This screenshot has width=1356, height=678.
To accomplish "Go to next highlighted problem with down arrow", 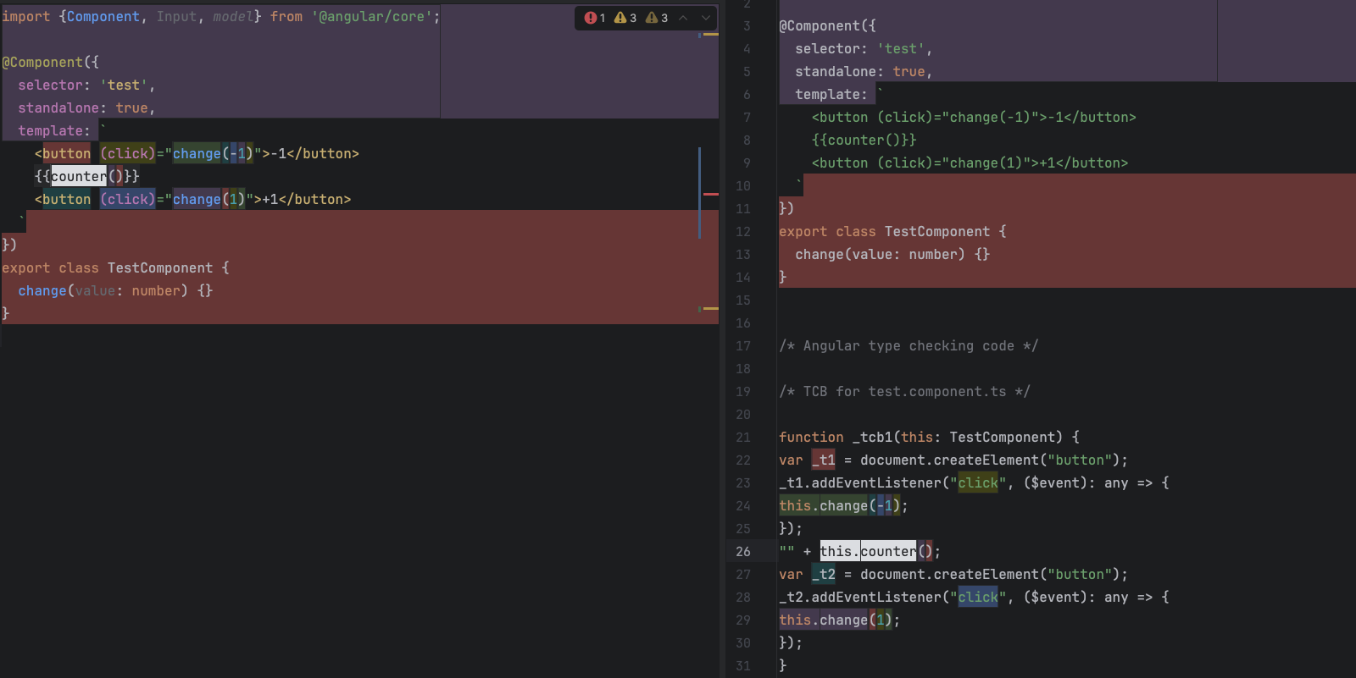I will [706, 18].
